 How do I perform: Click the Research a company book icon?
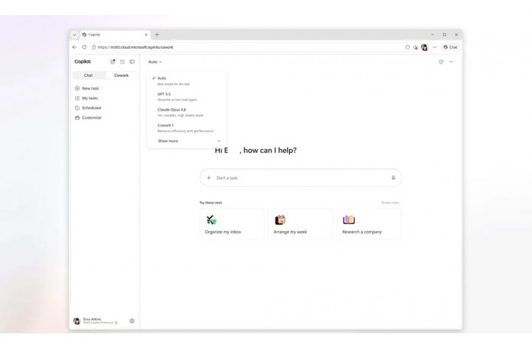tap(349, 220)
